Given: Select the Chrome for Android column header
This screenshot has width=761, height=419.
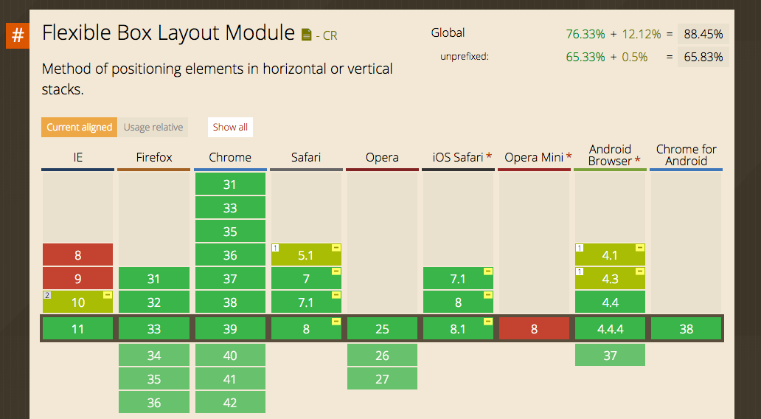Looking at the screenshot, I should tap(687, 156).
